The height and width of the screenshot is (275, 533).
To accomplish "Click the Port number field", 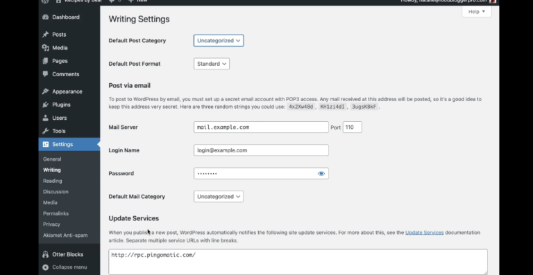I will [352, 127].
